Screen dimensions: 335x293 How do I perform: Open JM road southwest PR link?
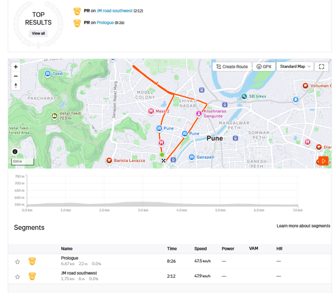pos(114,11)
